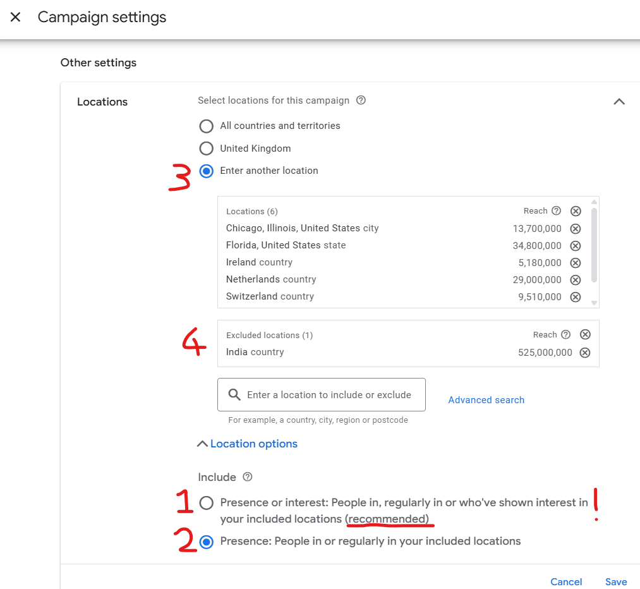Click Locations (6) header text
Screen dimensions: 640x589
pos(252,212)
